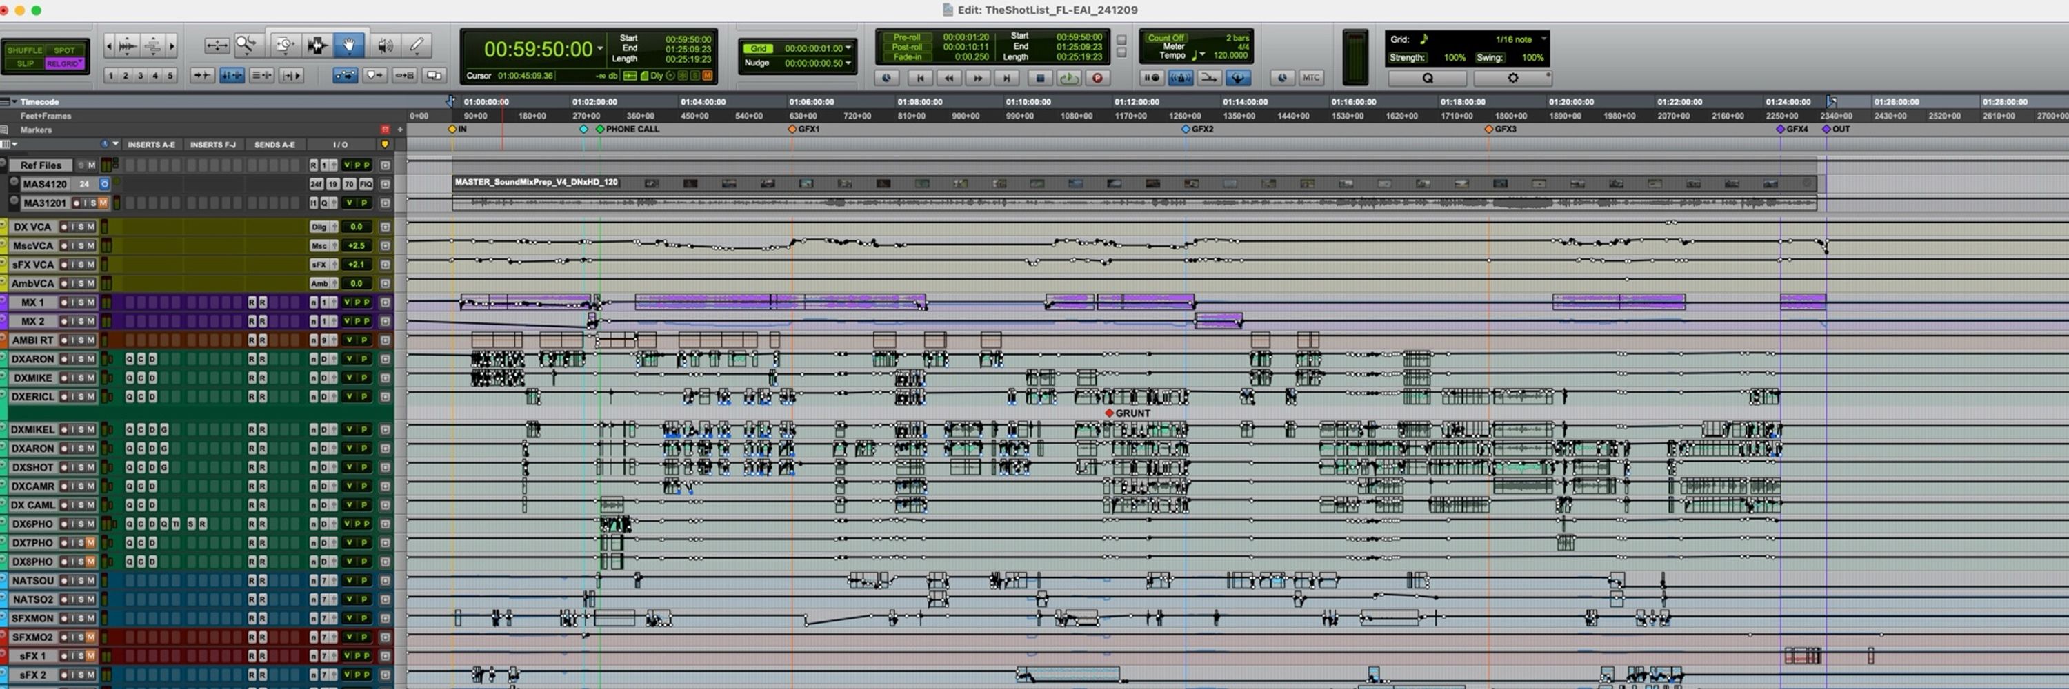The width and height of the screenshot is (2069, 689).
Task: Toggle Pre-roll on transport display
Action: pyautogui.click(x=907, y=37)
